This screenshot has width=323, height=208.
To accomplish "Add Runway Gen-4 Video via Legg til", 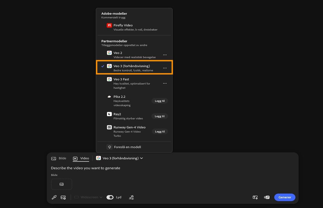I will (x=160, y=132).
